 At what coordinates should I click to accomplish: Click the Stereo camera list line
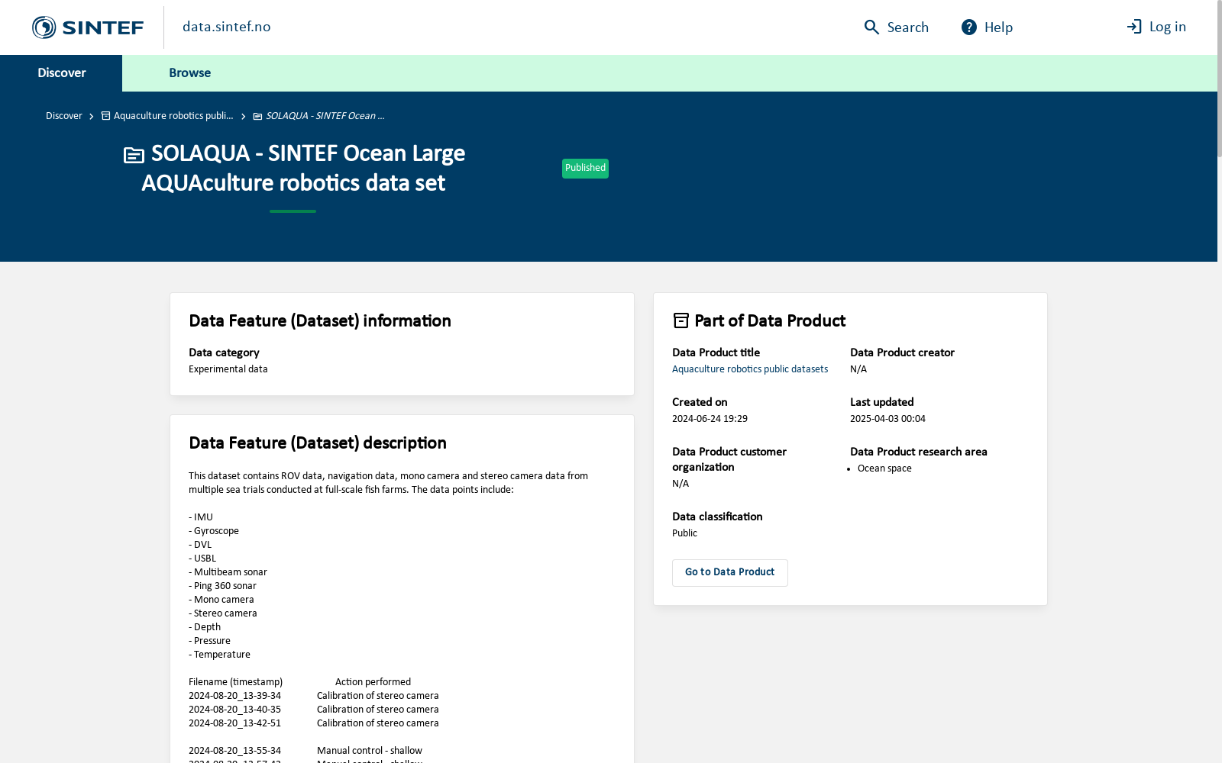(x=223, y=613)
